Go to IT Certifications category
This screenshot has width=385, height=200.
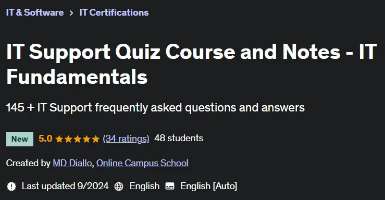pos(114,12)
